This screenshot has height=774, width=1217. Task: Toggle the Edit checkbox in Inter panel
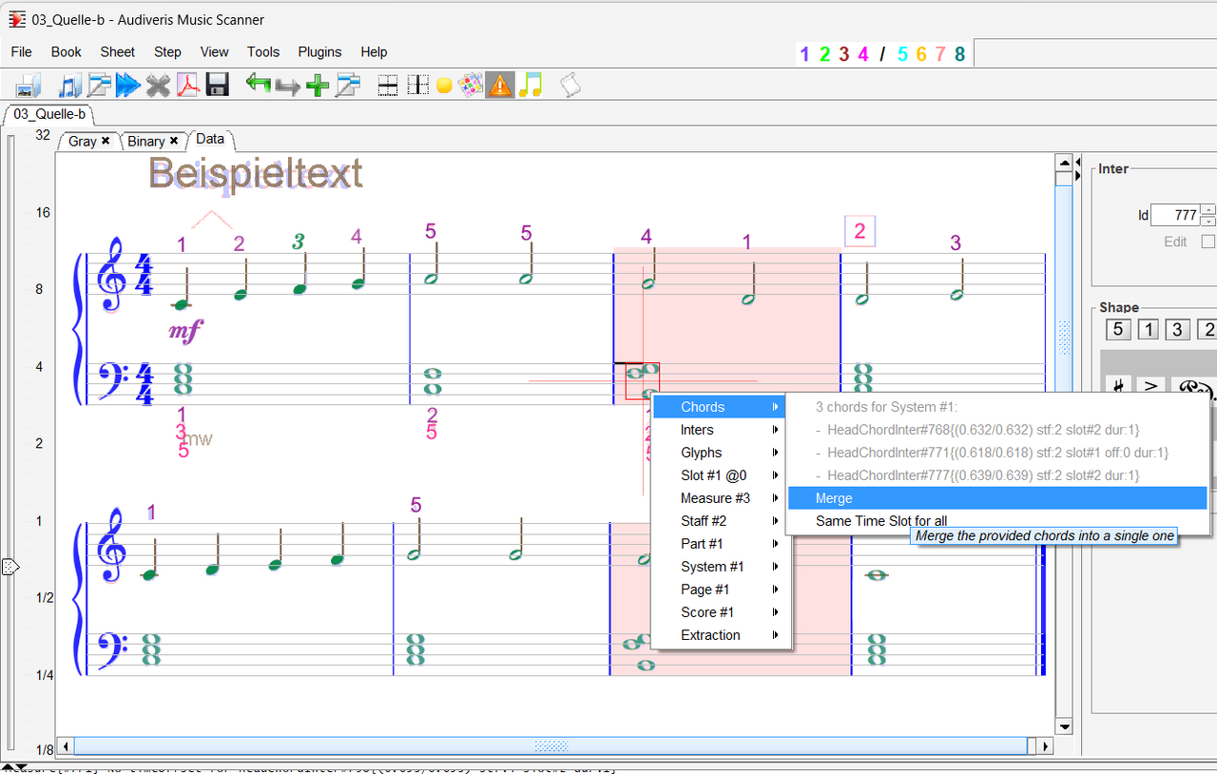point(1208,242)
